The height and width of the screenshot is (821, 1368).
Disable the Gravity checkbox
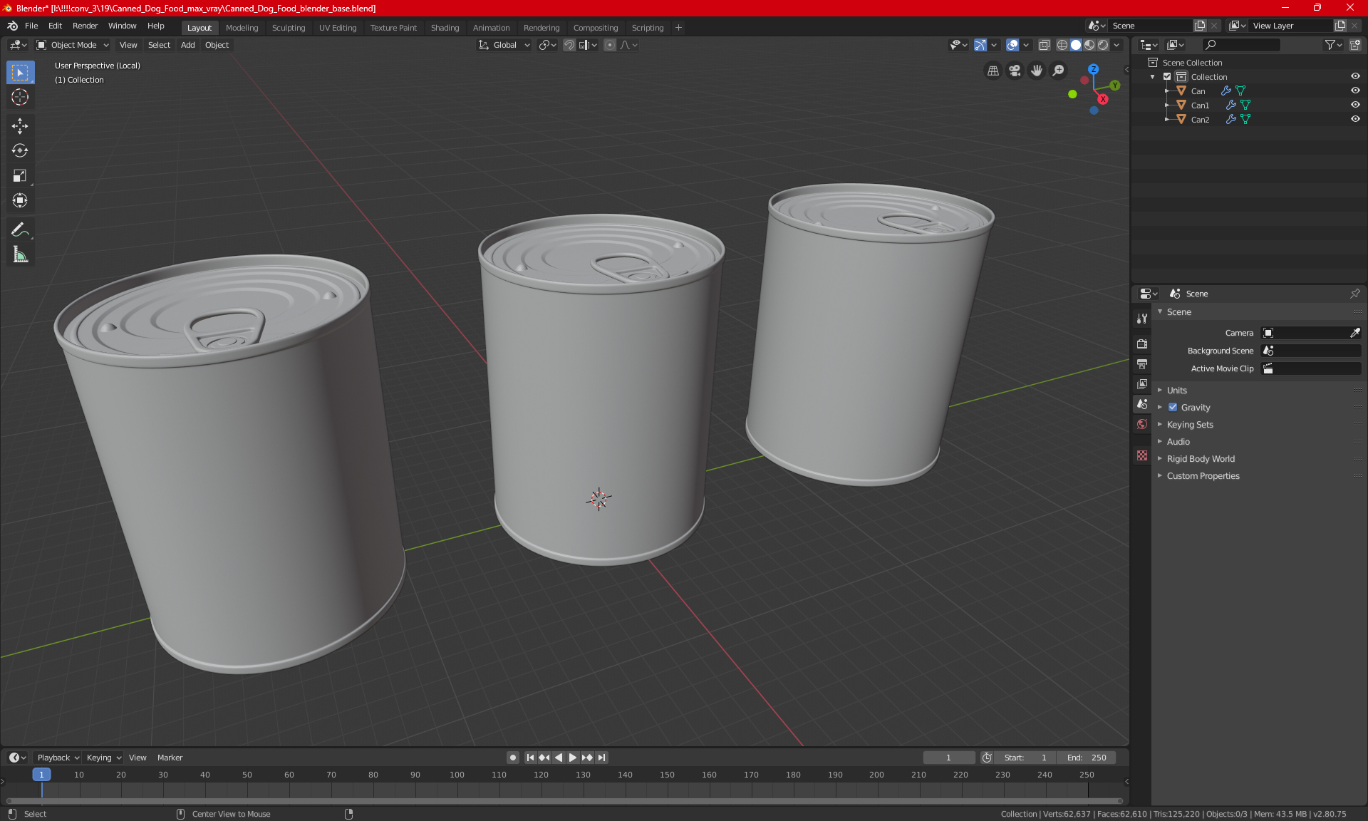1173,408
